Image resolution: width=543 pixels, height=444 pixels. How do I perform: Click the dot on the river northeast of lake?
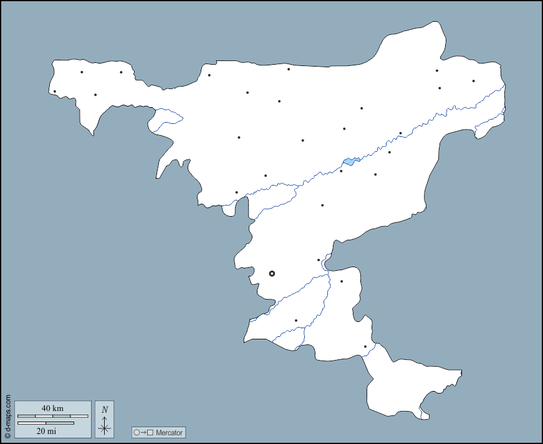400,133
